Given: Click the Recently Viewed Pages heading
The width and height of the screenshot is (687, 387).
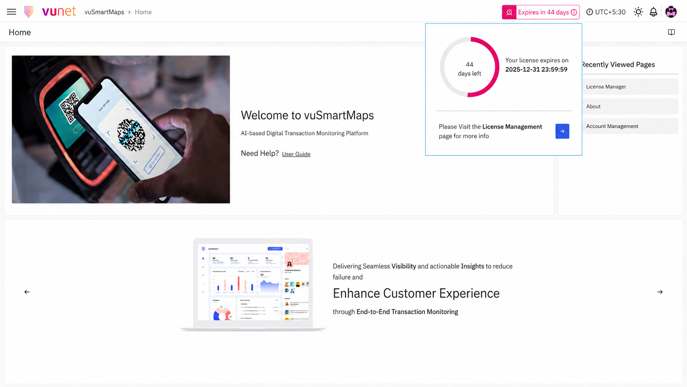Looking at the screenshot, I should click(x=618, y=65).
